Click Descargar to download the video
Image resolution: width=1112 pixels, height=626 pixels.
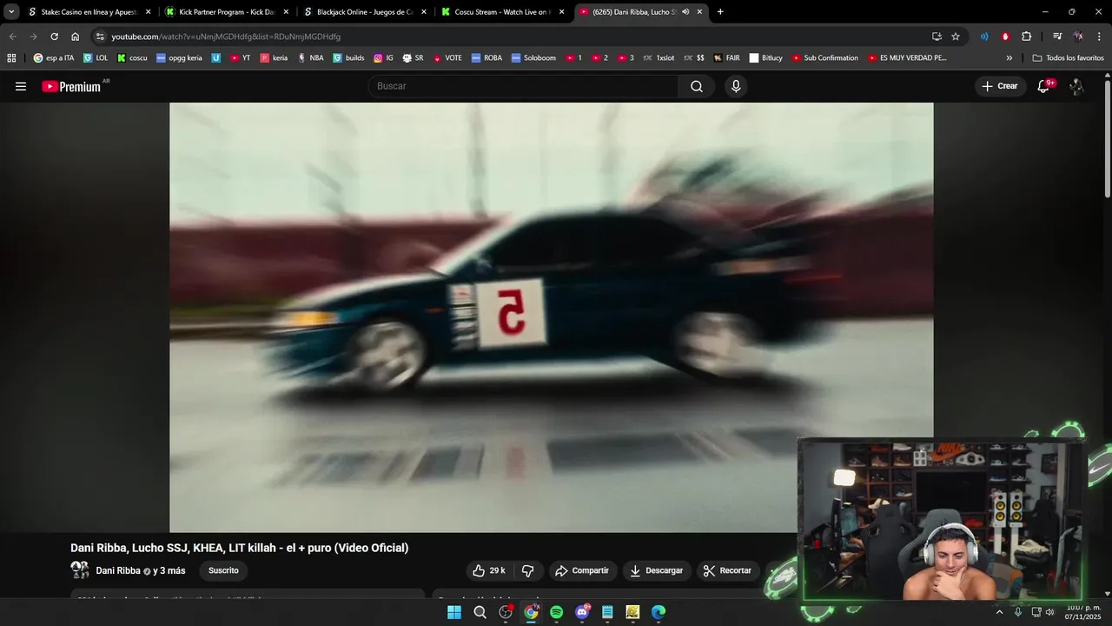click(x=657, y=570)
